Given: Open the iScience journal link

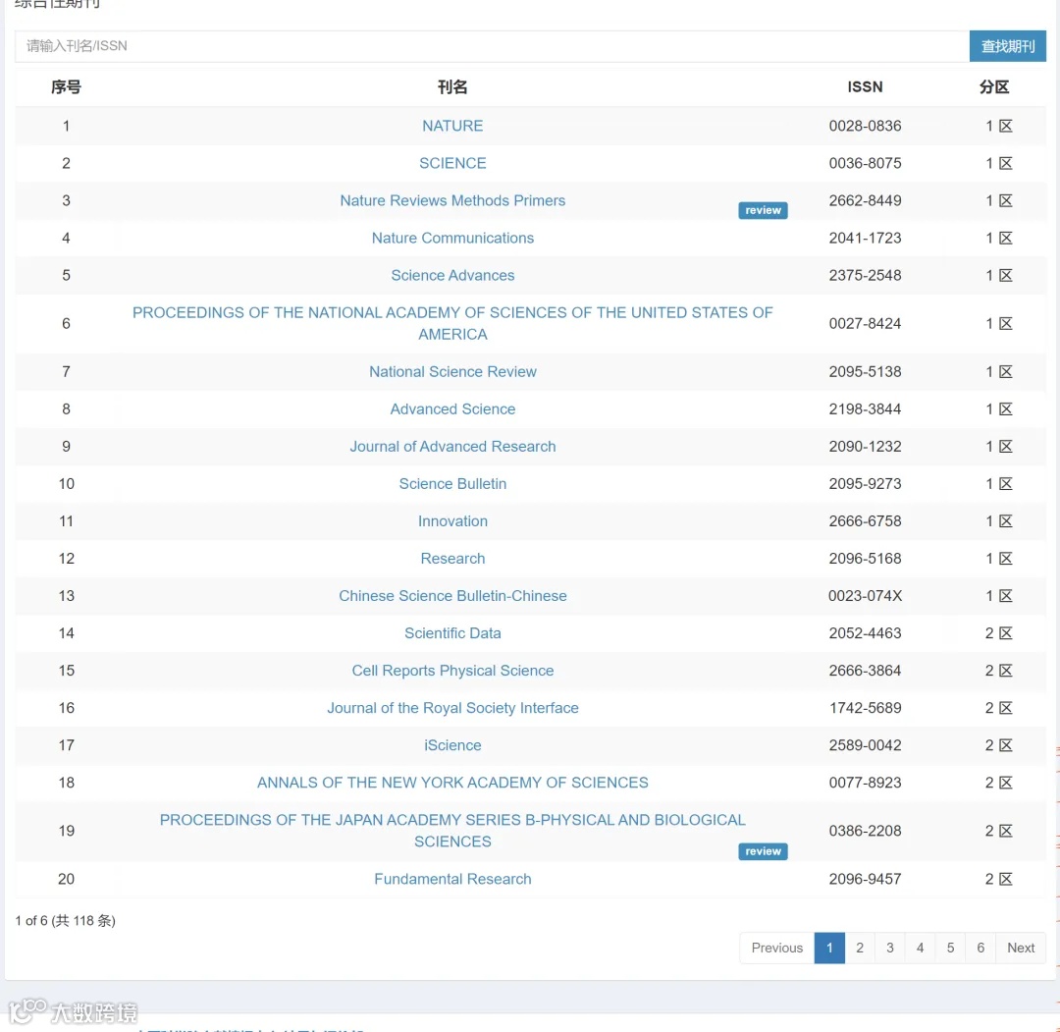Looking at the screenshot, I should click(x=452, y=745).
